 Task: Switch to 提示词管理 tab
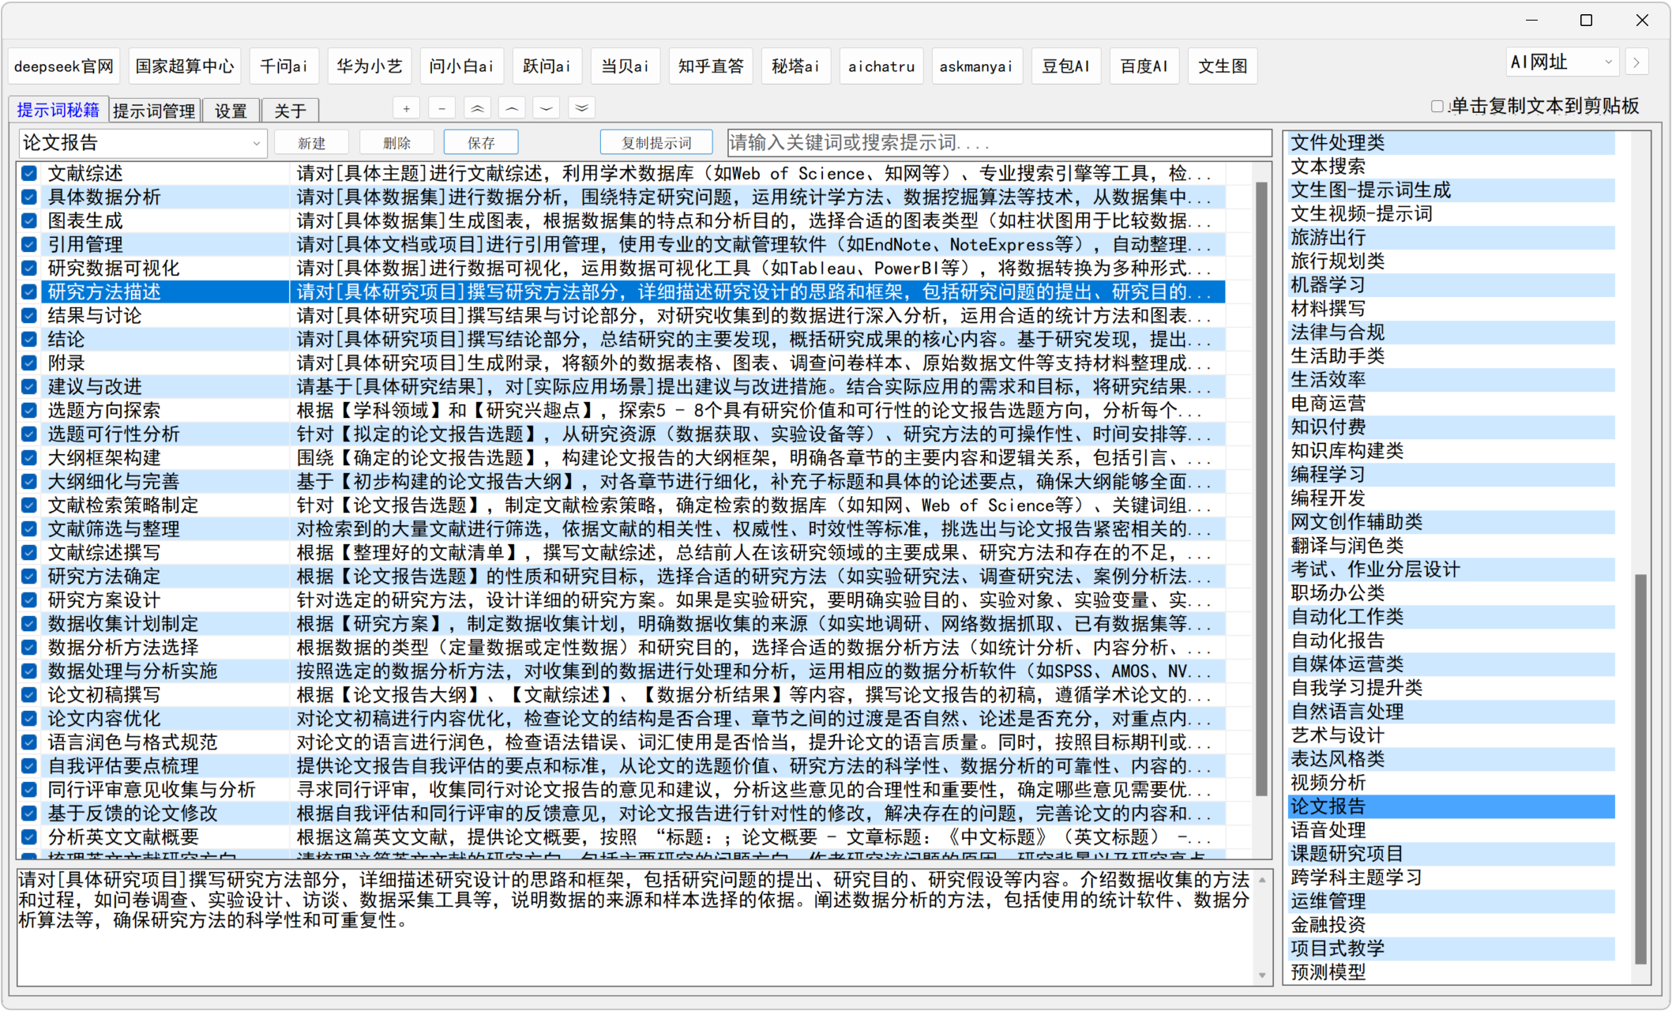[154, 111]
